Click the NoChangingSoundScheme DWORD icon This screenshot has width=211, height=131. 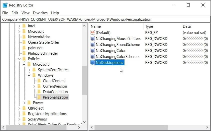[x=93, y=45]
